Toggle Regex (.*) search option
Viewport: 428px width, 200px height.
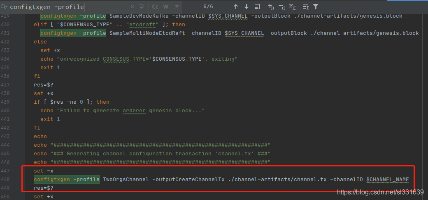(x=176, y=7)
